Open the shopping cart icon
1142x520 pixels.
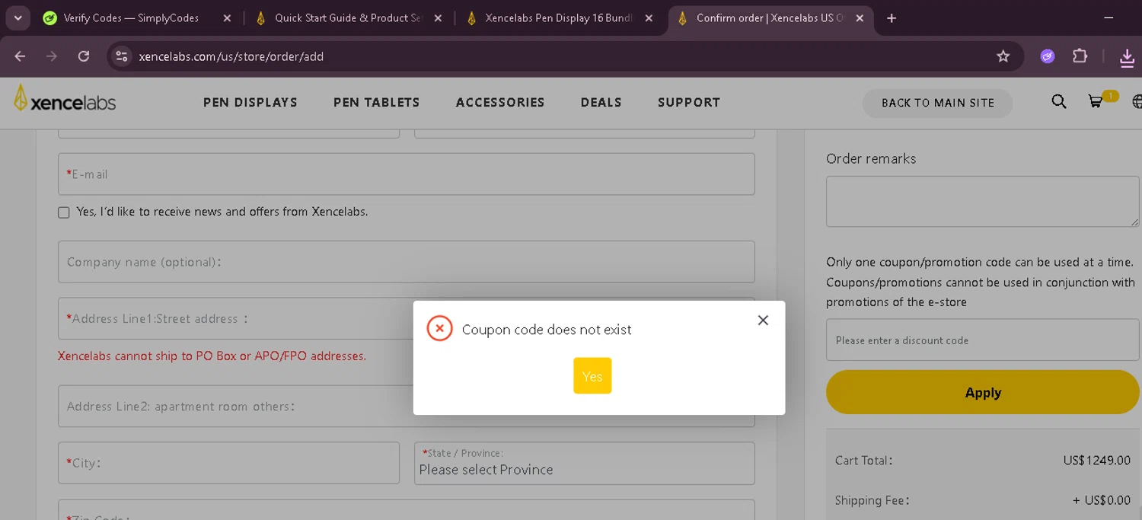pyautogui.click(x=1096, y=101)
